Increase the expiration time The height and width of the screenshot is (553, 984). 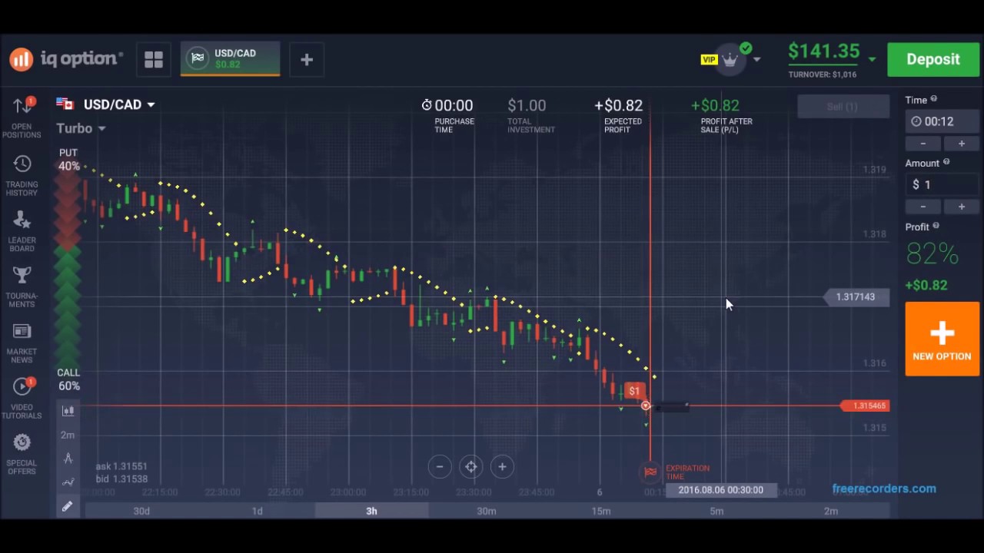961,144
